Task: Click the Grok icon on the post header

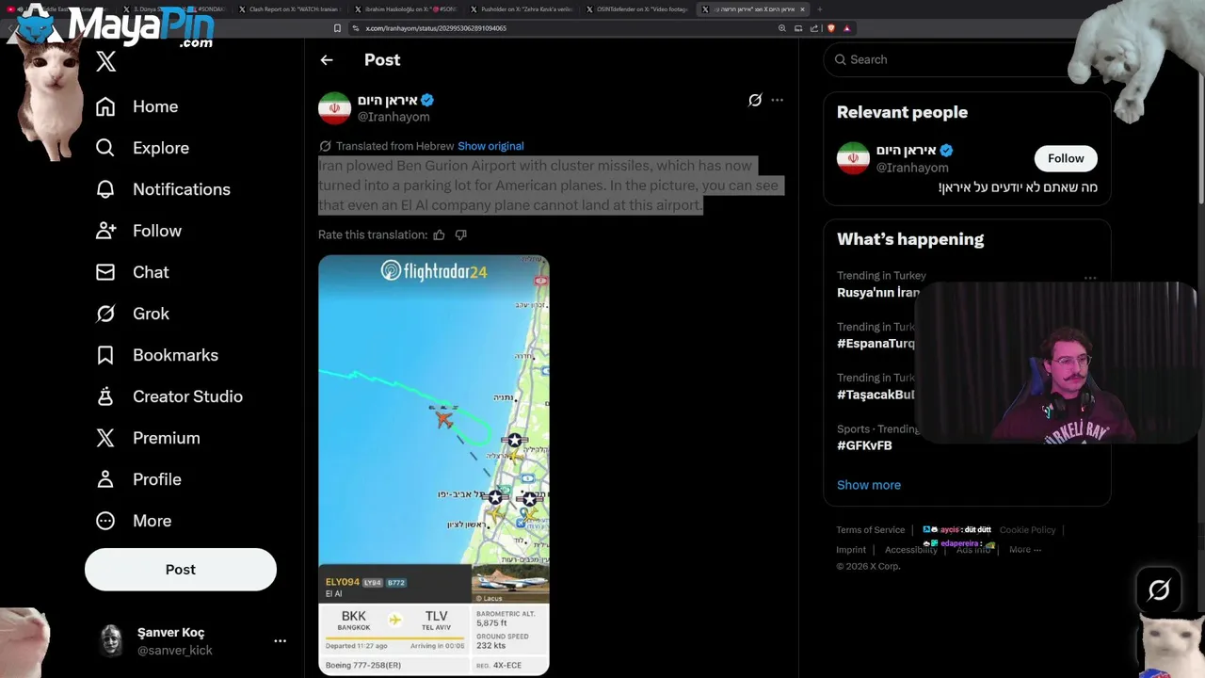Action: (x=755, y=100)
